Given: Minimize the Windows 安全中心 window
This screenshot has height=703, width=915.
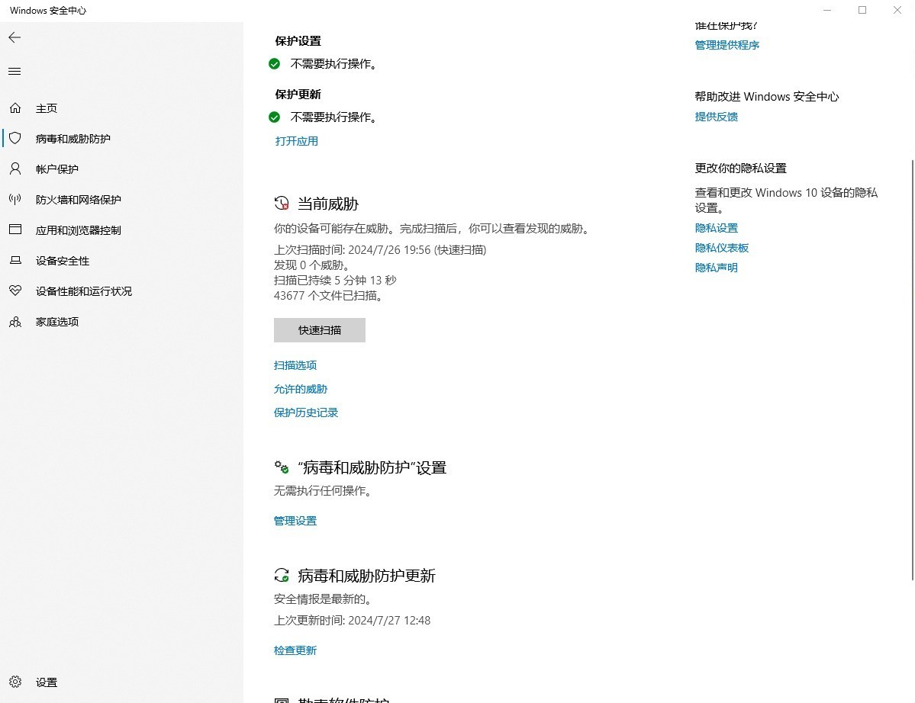Looking at the screenshot, I should (x=827, y=10).
